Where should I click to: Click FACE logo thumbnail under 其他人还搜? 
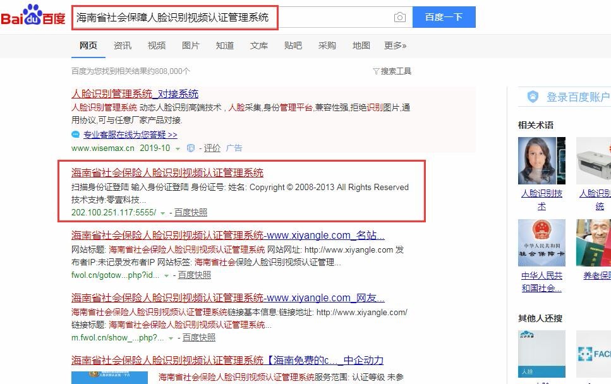(593, 354)
